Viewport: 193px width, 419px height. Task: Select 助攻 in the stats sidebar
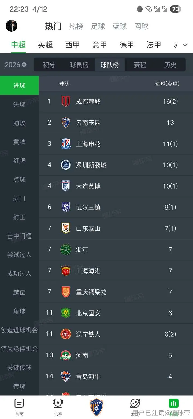(19, 123)
